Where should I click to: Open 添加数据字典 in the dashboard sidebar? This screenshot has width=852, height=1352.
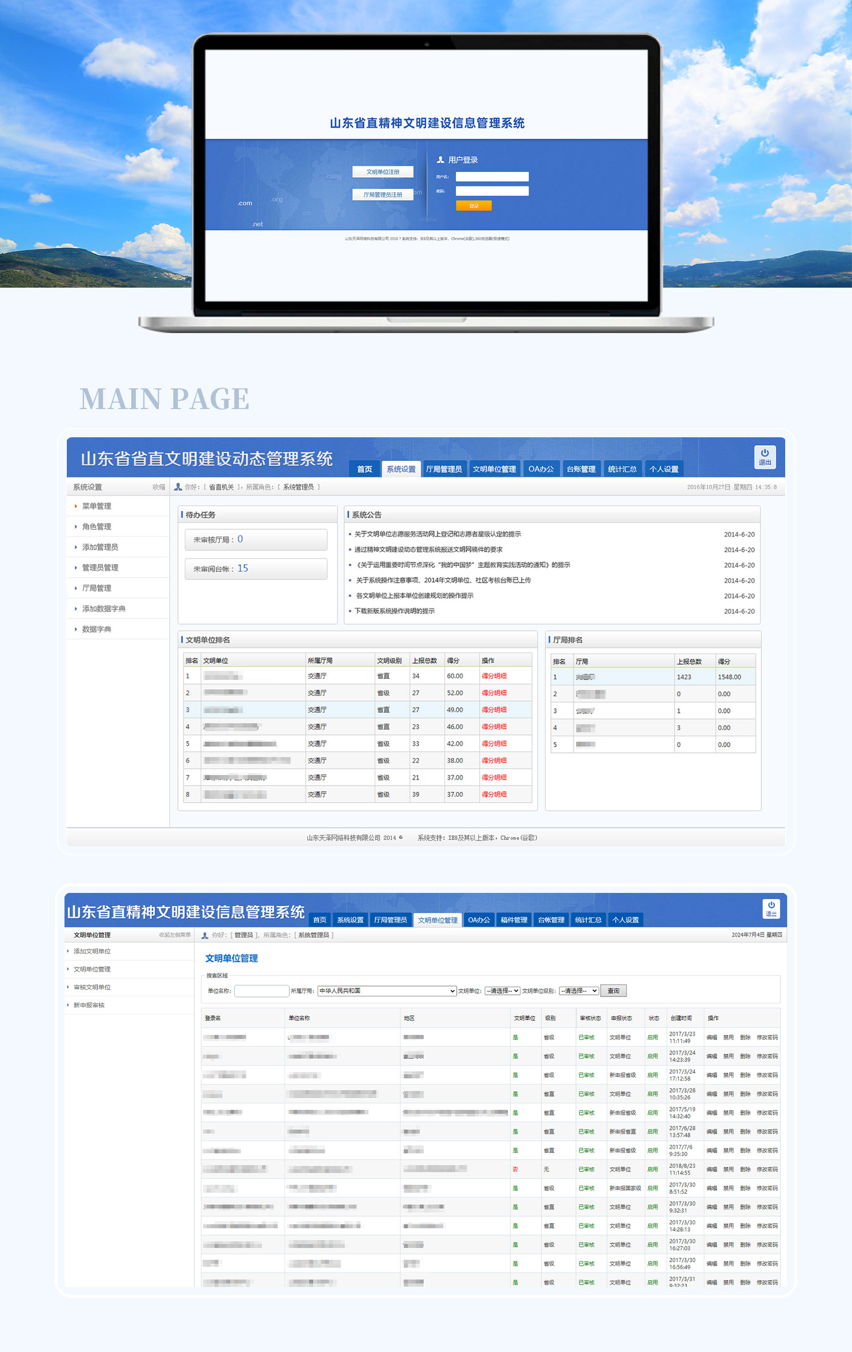(x=104, y=609)
